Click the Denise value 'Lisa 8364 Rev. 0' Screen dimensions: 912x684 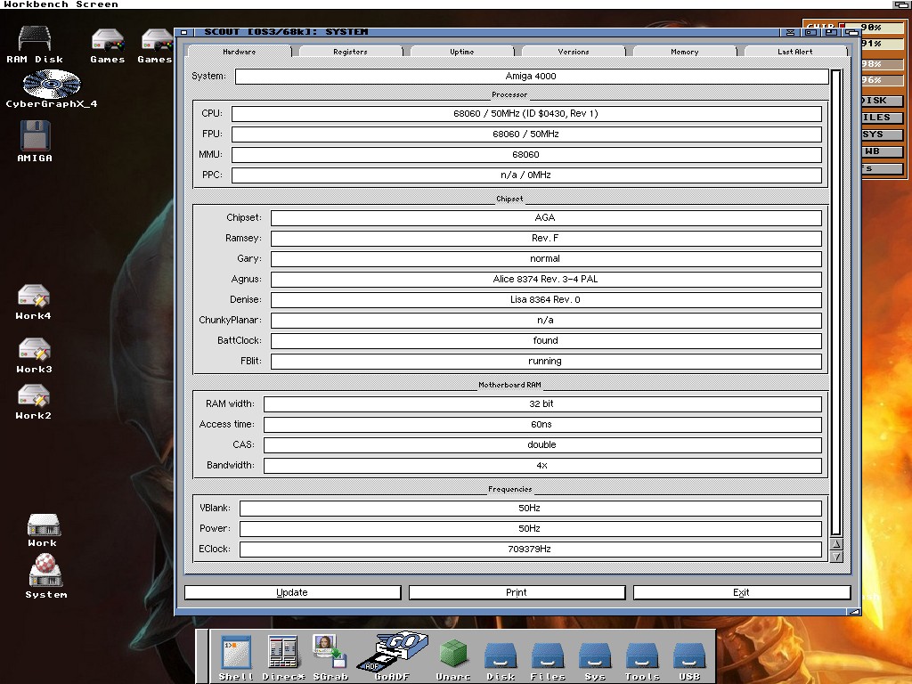point(546,299)
